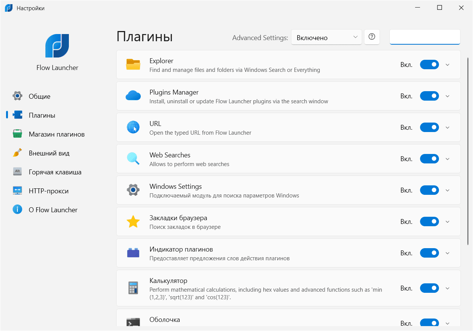Screen dimensions: 473x331
Task: Click the gear icon beside Общие
Action: 17,96
